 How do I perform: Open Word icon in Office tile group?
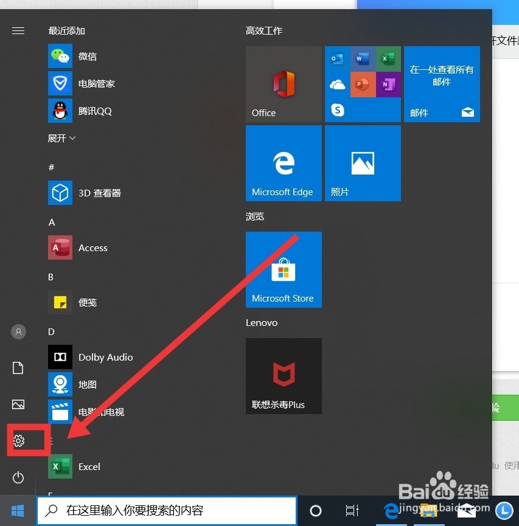click(363, 59)
